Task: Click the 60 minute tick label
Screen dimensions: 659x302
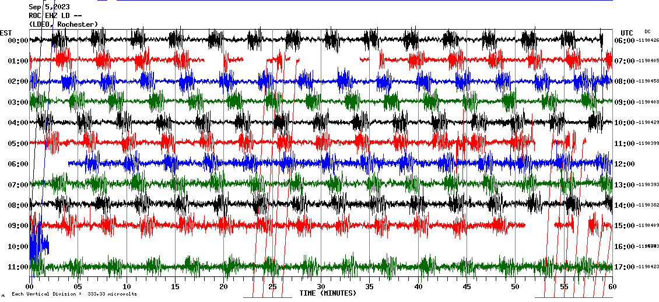Action: 612,286
